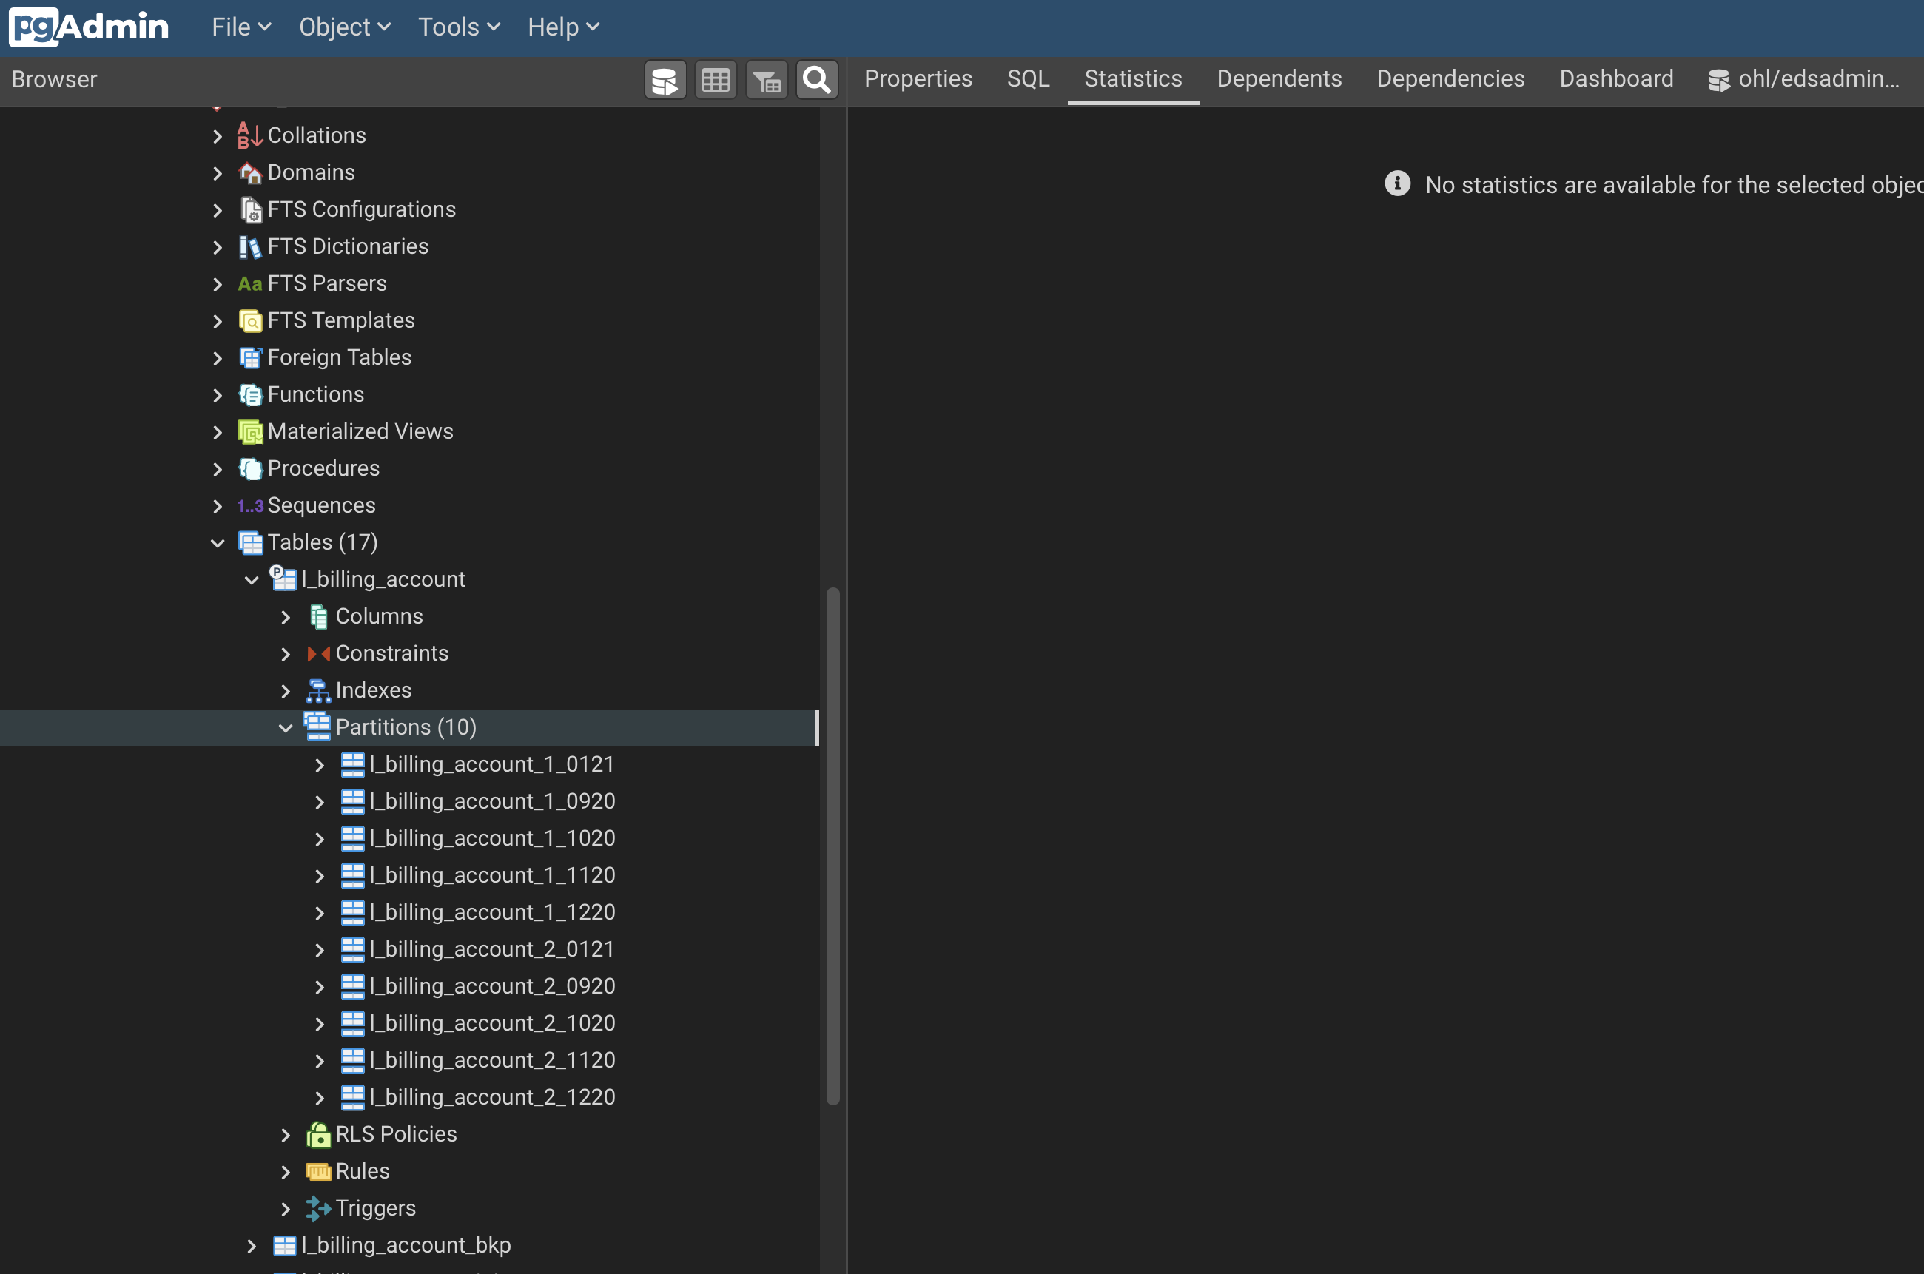
Task: Expand the l_billing_account_1_0121 partition
Action: click(x=320, y=764)
